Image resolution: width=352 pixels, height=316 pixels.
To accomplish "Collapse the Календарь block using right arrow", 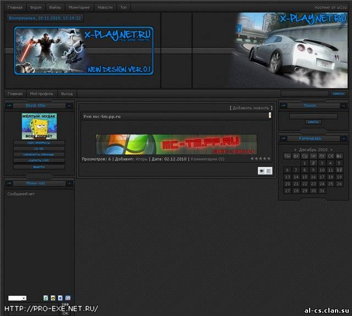I will point(343,139).
